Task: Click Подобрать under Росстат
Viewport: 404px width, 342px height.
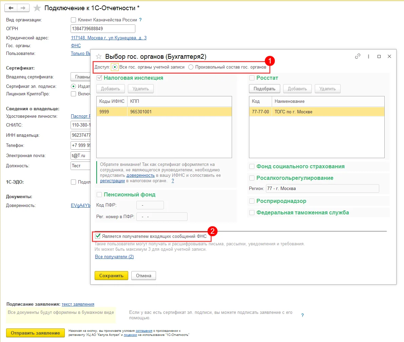Action: pos(265,89)
